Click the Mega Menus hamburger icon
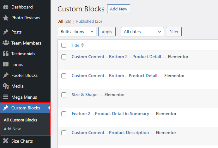The width and height of the screenshot is (218, 148). tap(6, 97)
